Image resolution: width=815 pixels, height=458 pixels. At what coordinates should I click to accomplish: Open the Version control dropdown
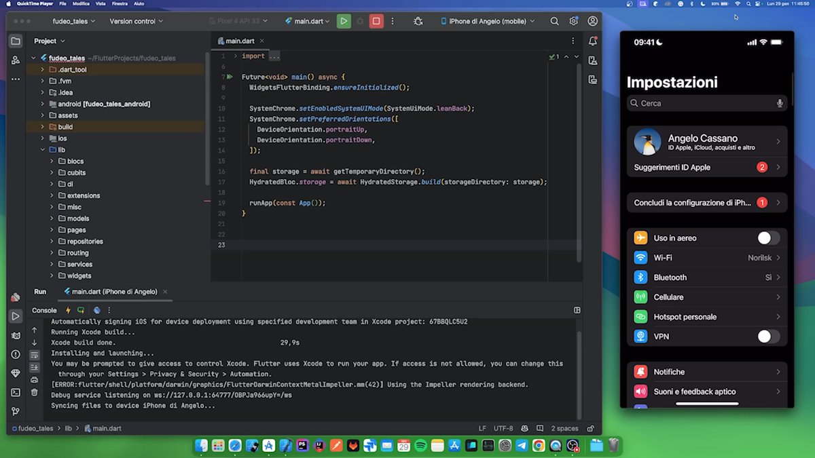pyautogui.click(x=136, y=21)
